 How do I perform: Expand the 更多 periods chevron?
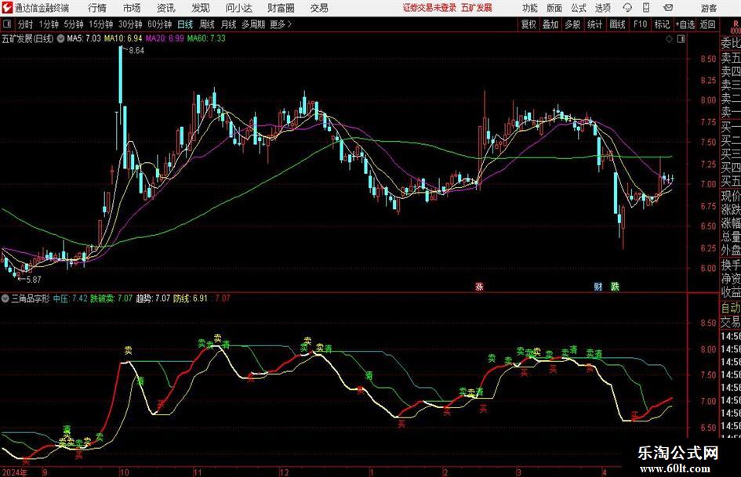[282, 24]
